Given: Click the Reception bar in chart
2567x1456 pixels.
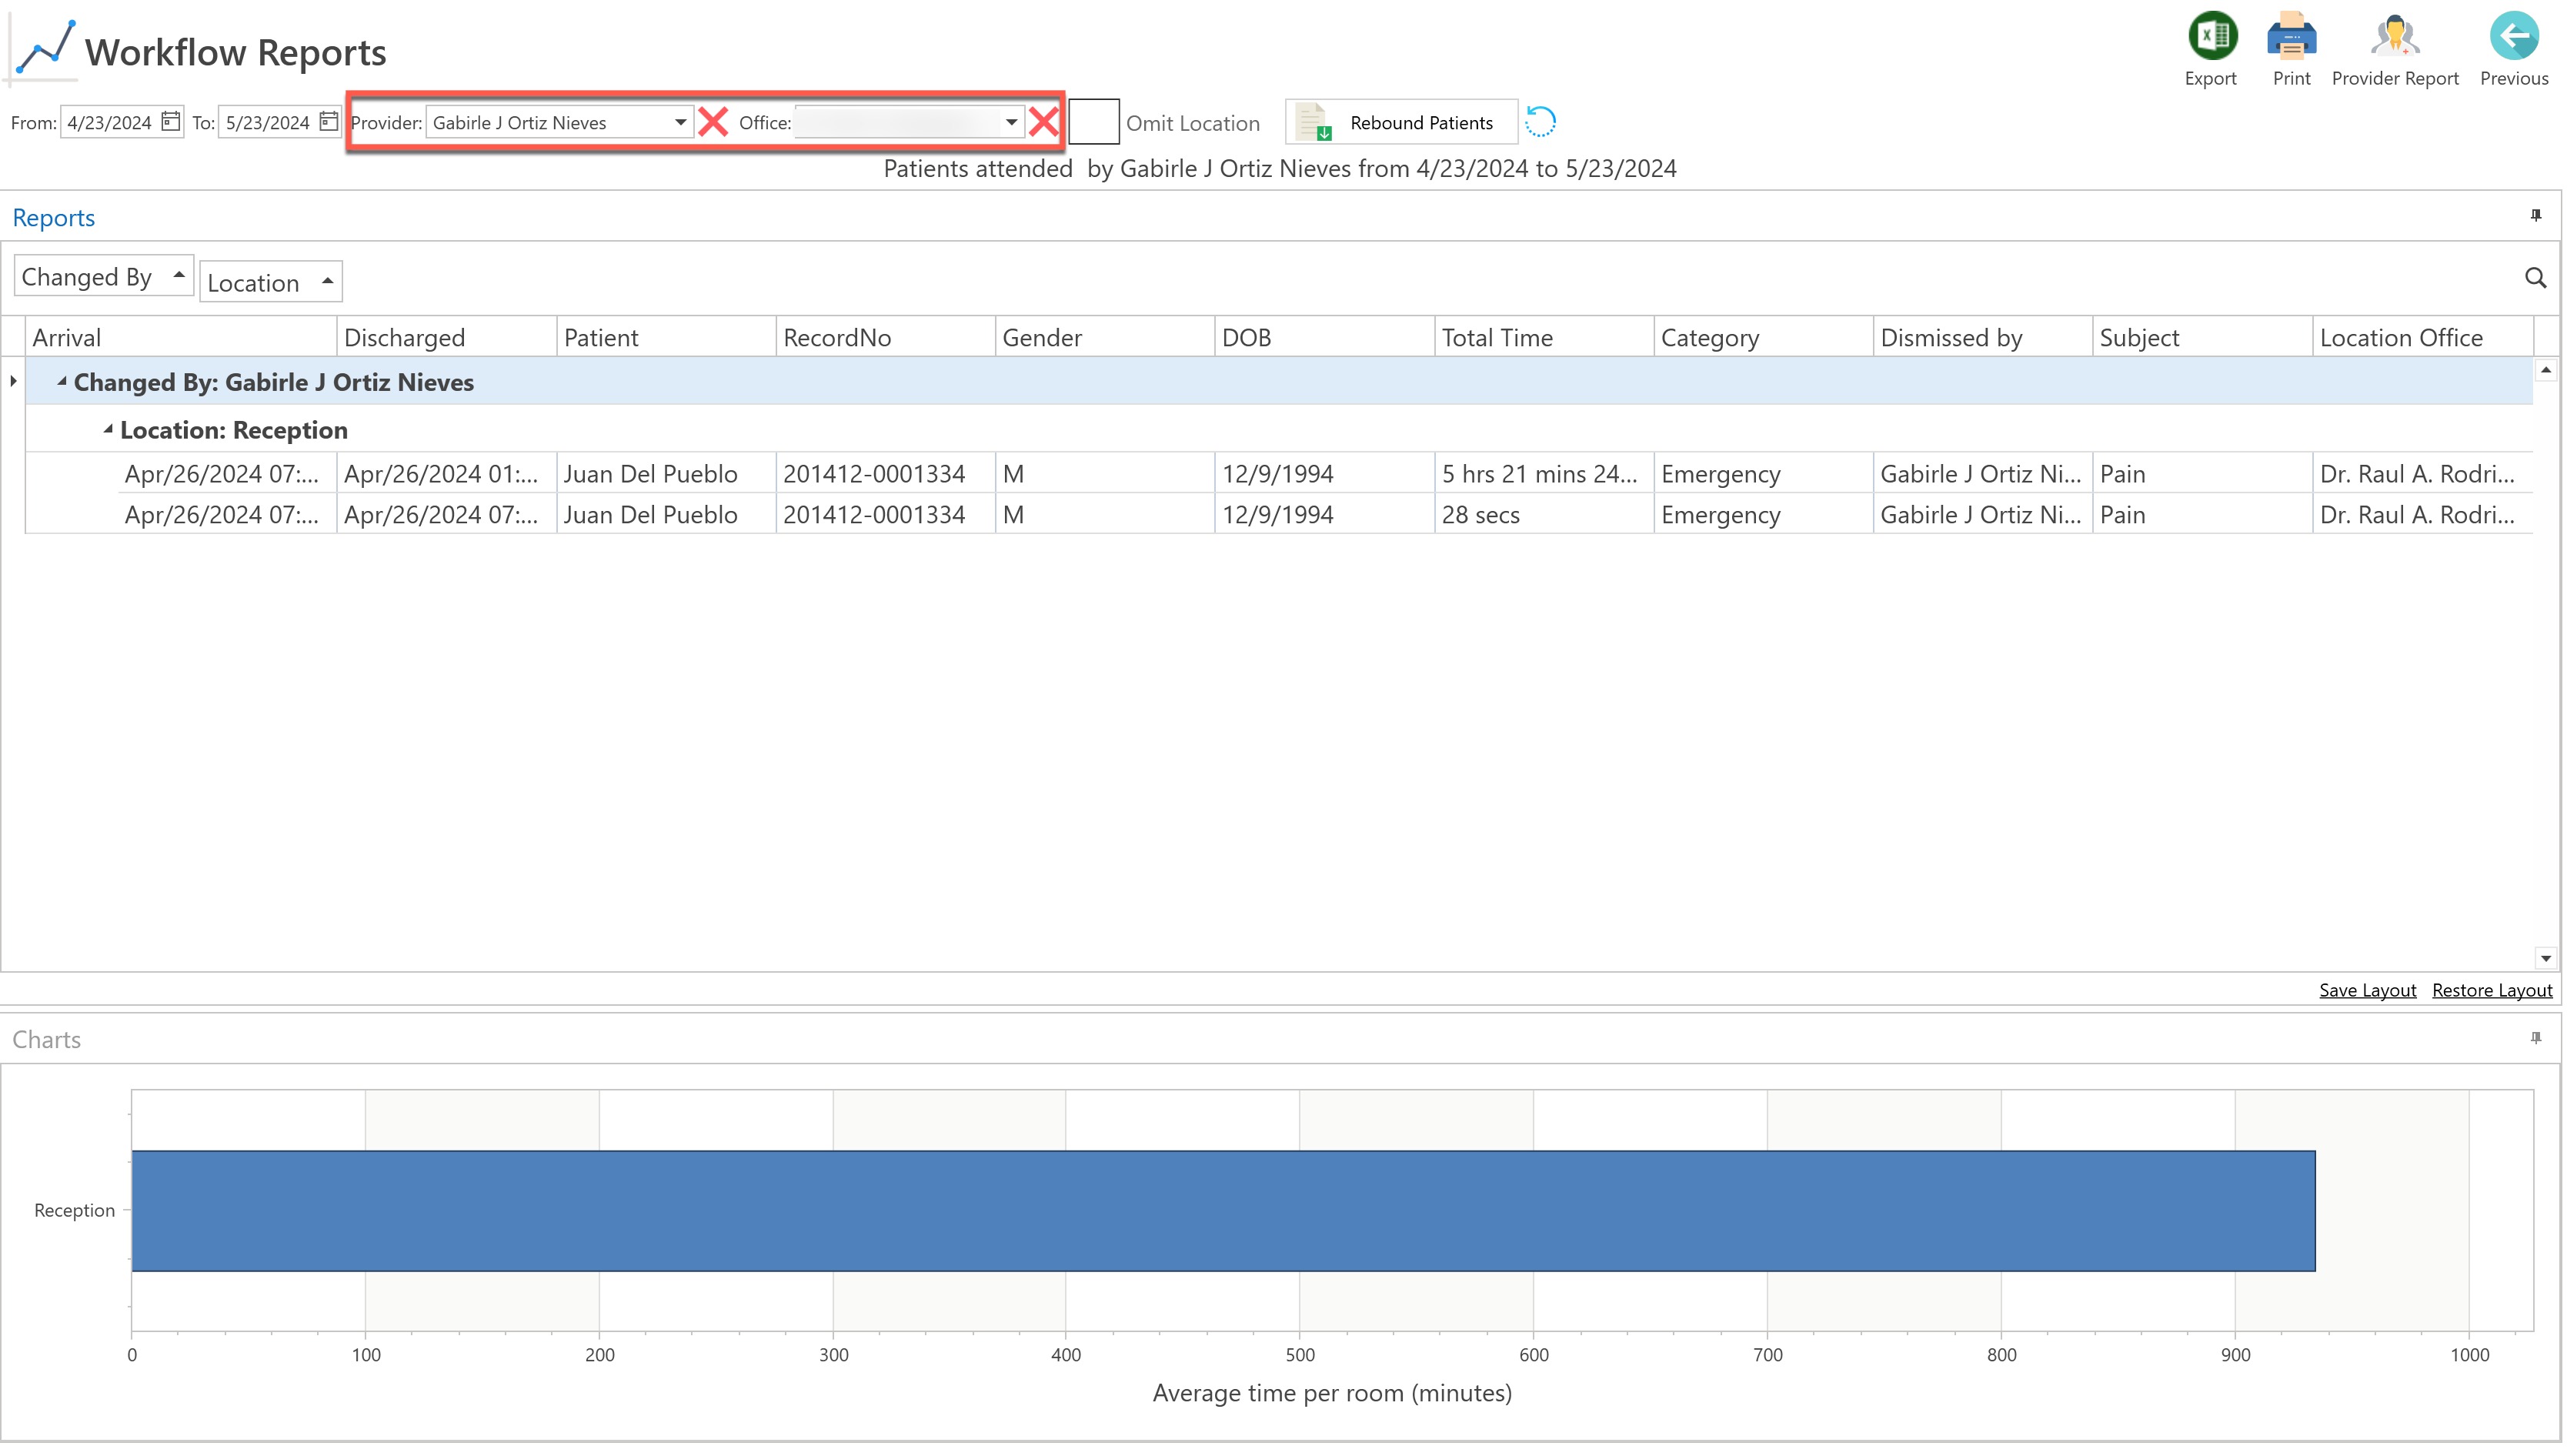Looking at the screenshot, I should click(x=1223, y=1211).
